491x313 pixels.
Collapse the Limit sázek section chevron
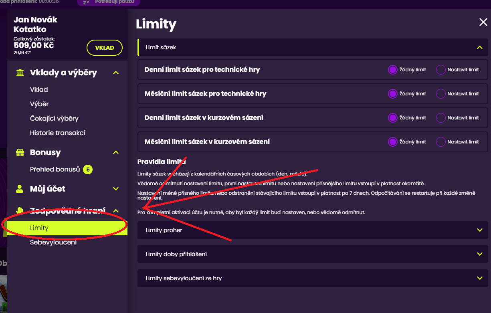(479, 47)
